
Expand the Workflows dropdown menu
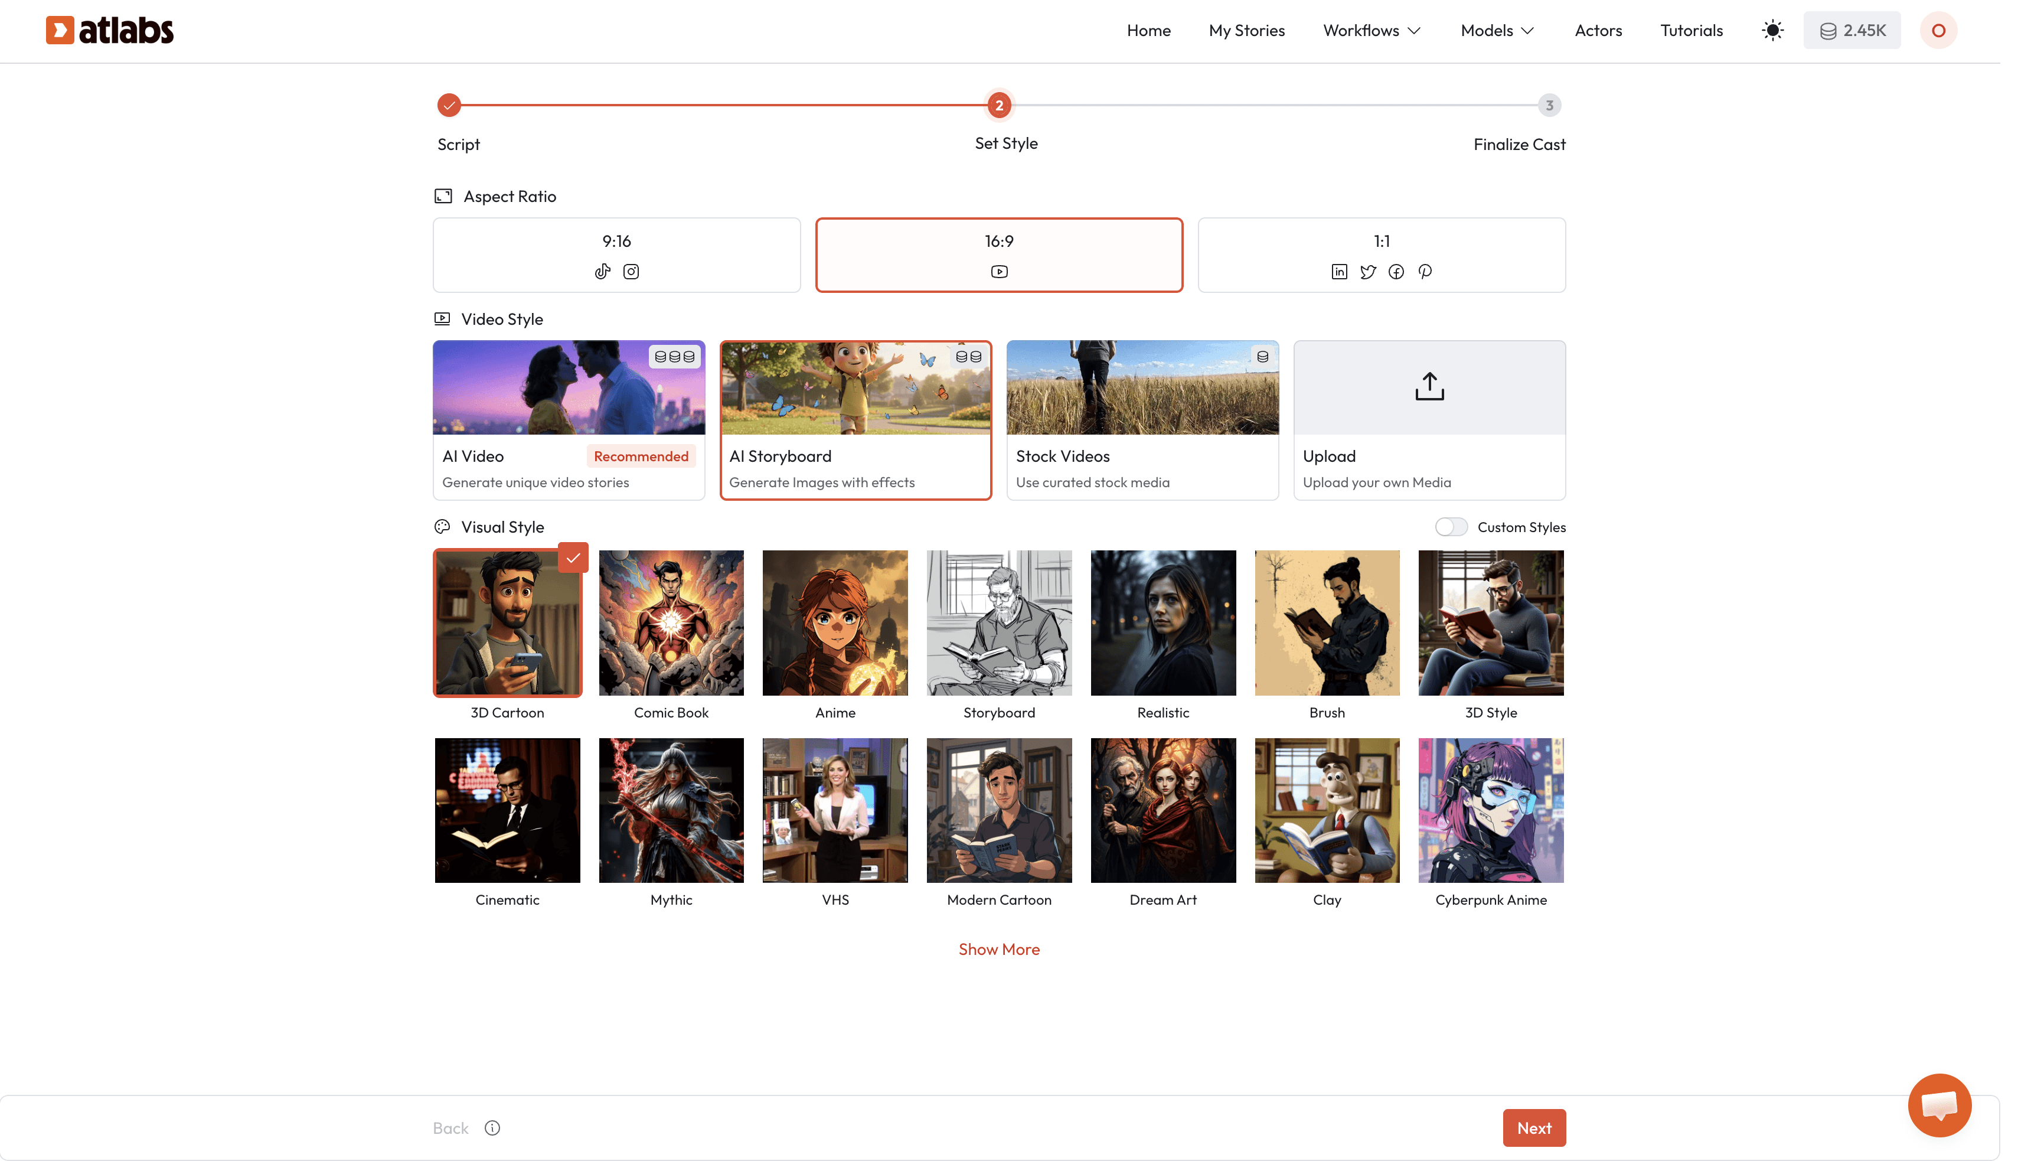coord(1371,30)
